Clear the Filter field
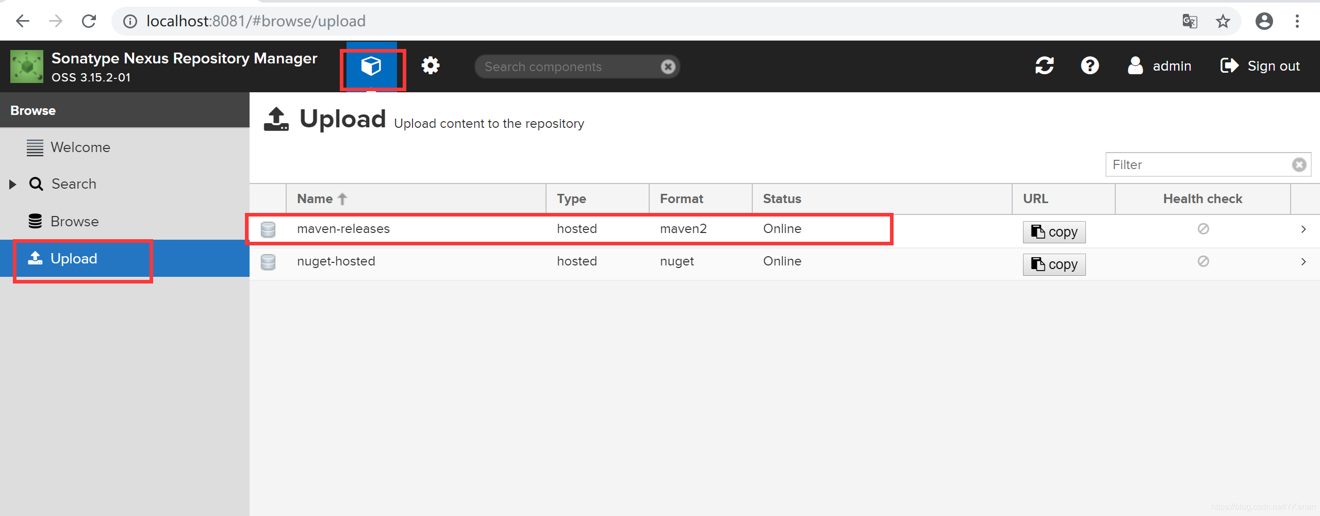The height and width of the screenshot is (516, 1320). point(1299,164)
